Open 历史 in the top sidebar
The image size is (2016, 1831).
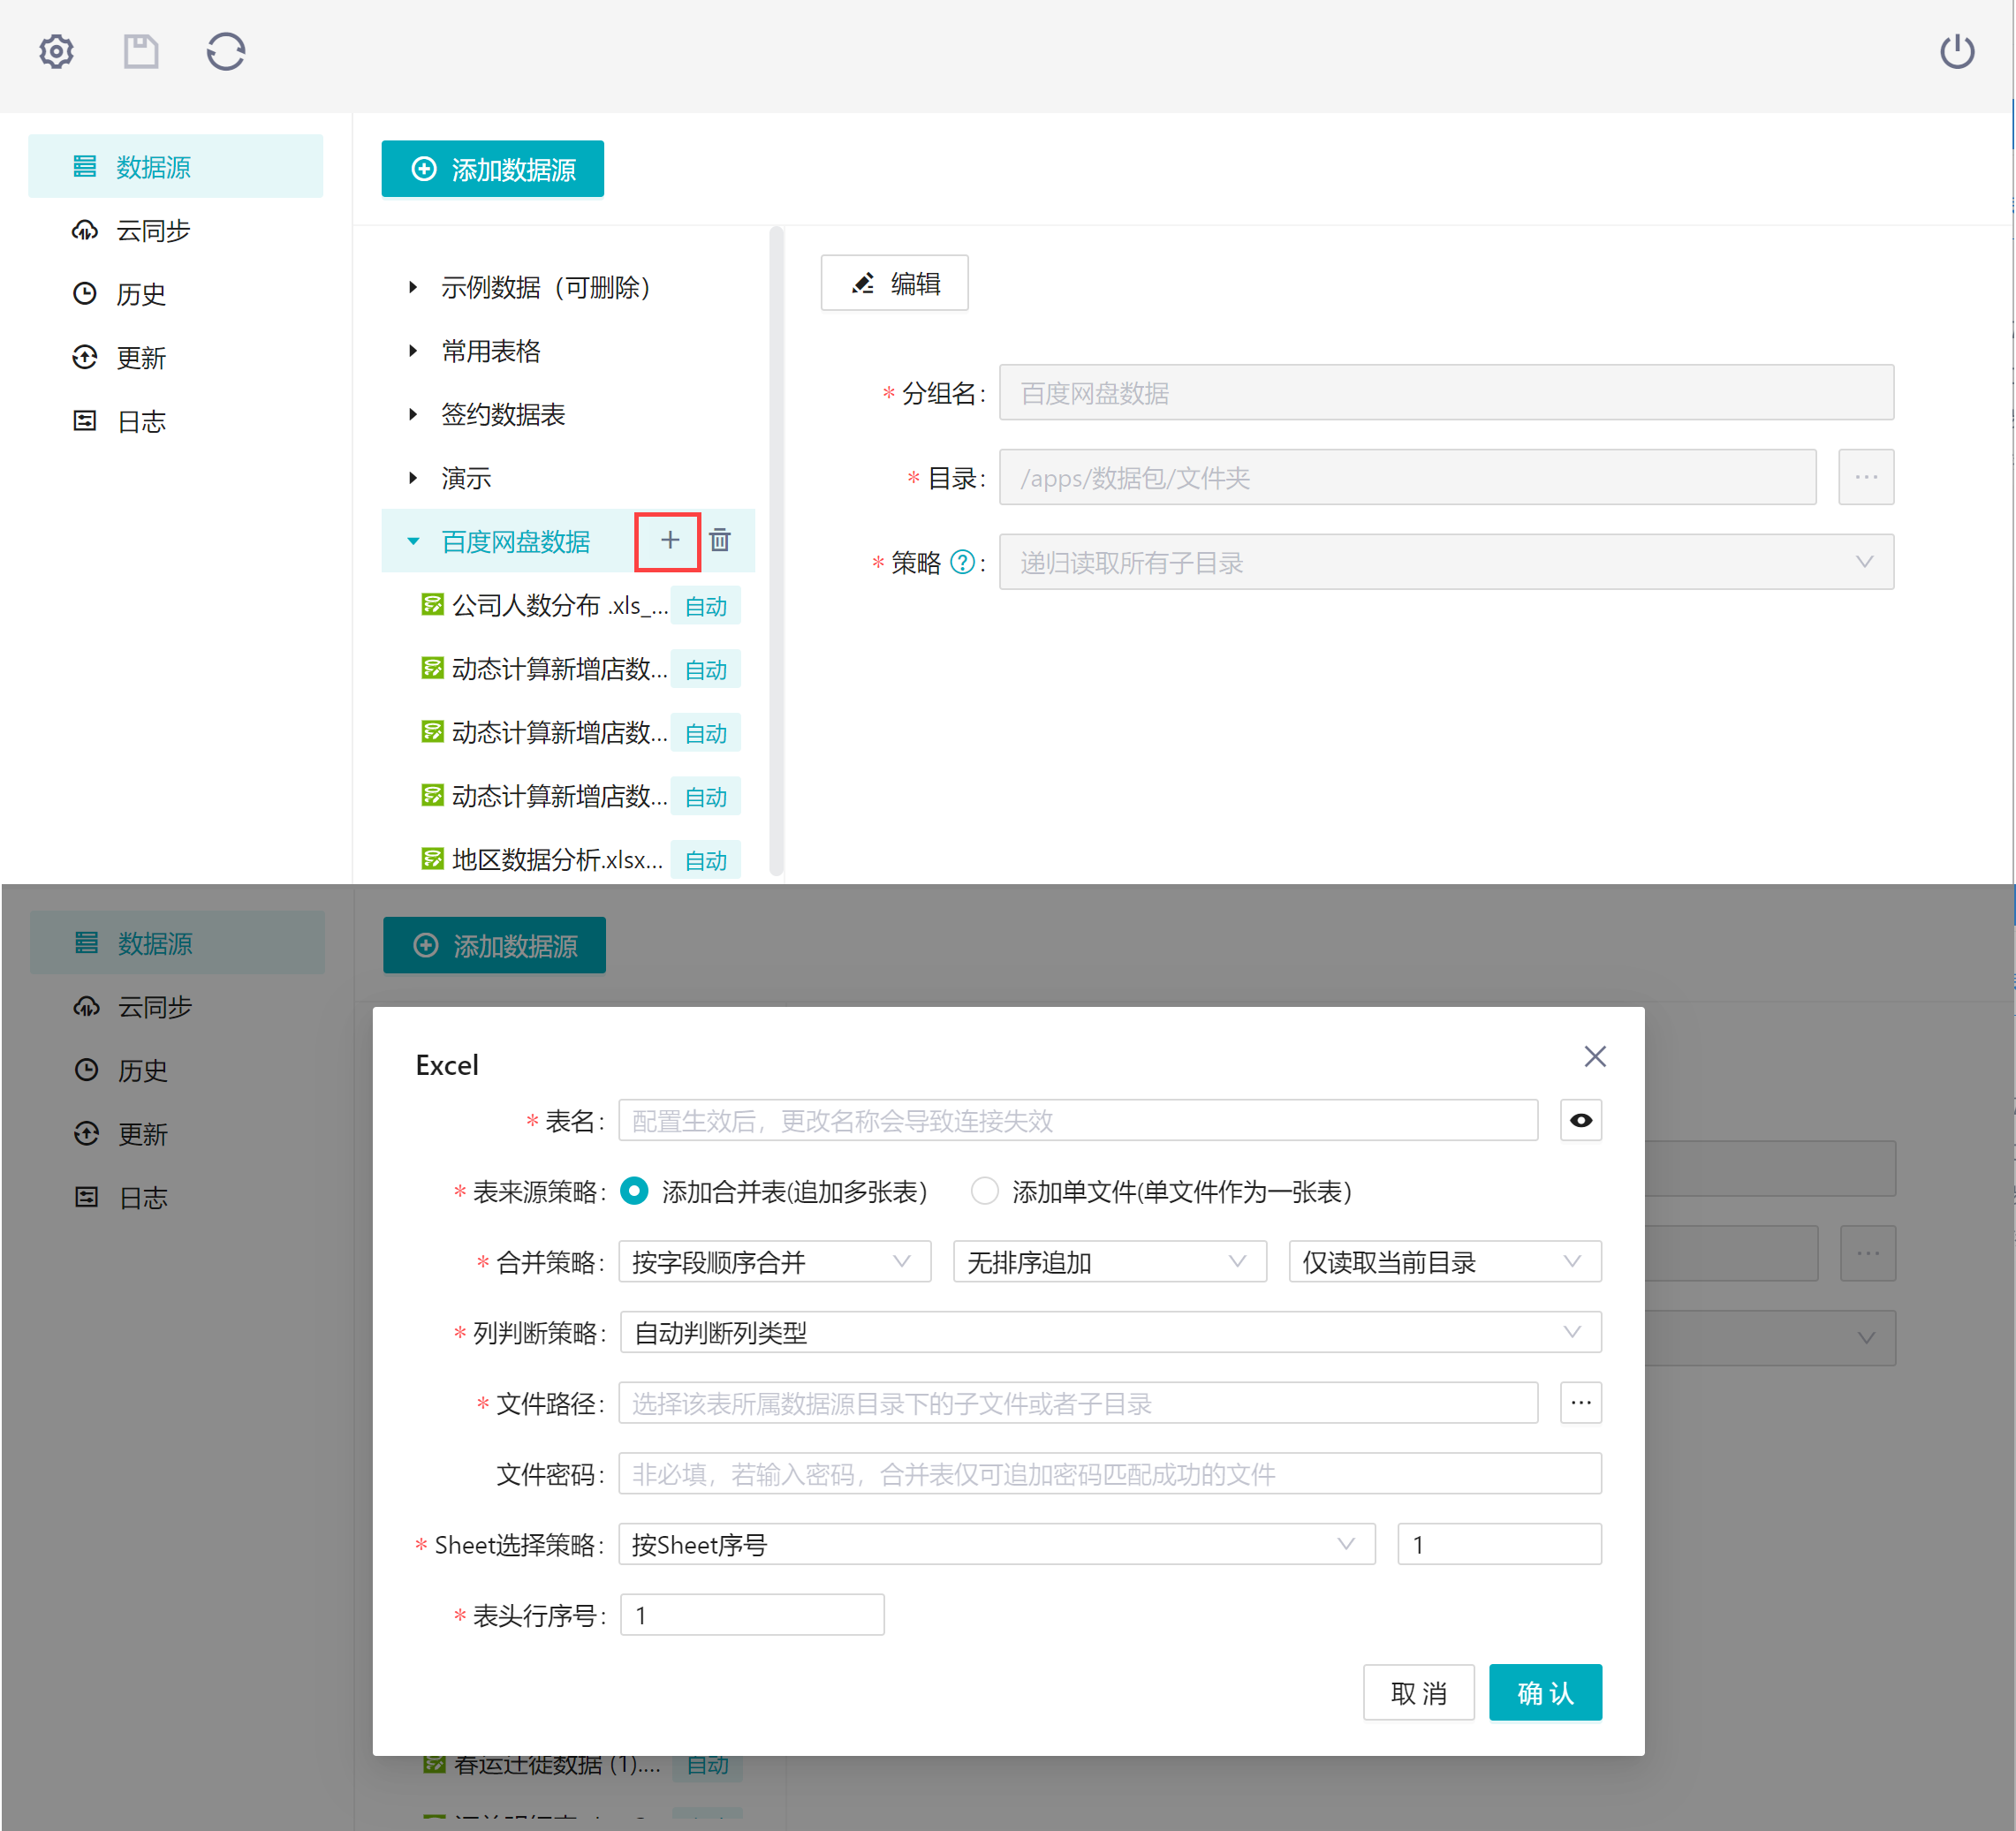[141, 294]
